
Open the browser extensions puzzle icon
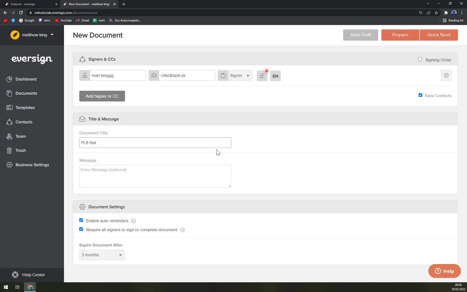tap(446, 13)
